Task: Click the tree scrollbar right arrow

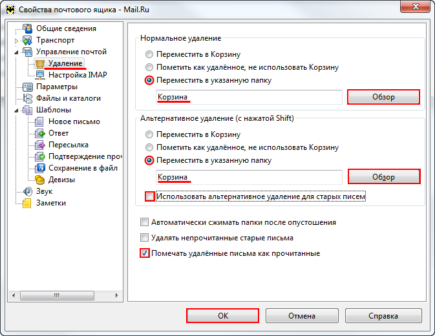Action: point(117,295)
